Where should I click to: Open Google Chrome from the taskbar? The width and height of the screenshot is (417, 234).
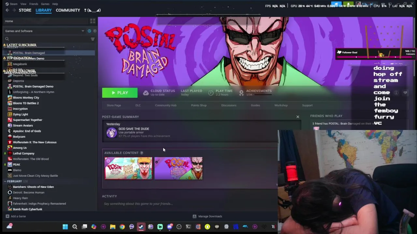click(122, 227)
